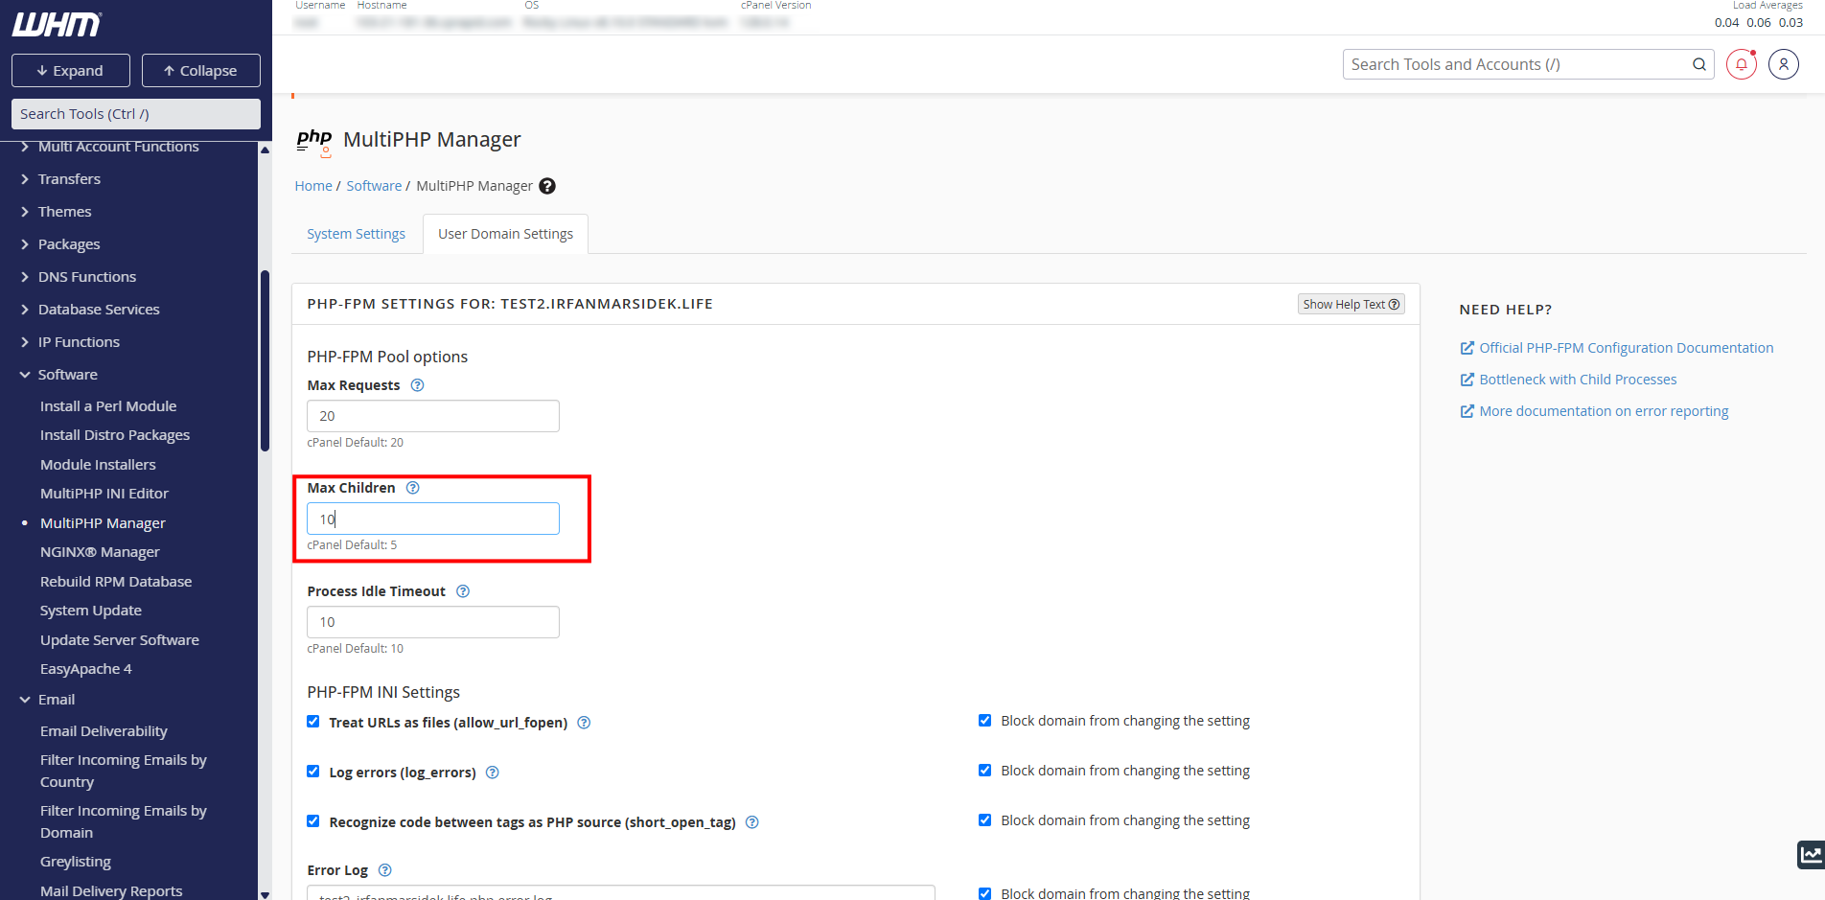Open System Update in sidebar
Screen dimensions: 1825x900
(x=91, y=611)
